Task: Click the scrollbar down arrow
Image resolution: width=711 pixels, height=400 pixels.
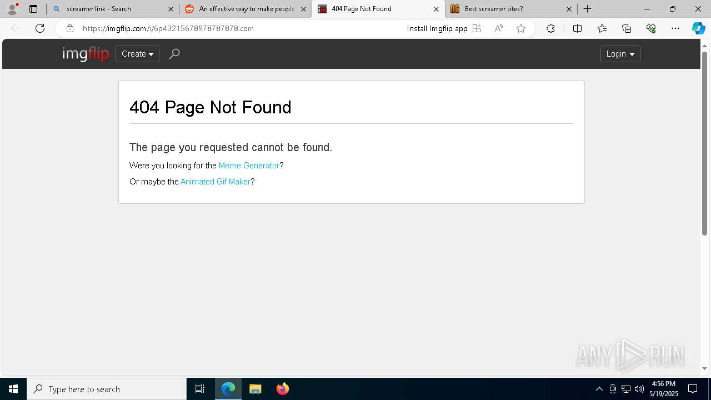Action: click(x=704, y=368)
